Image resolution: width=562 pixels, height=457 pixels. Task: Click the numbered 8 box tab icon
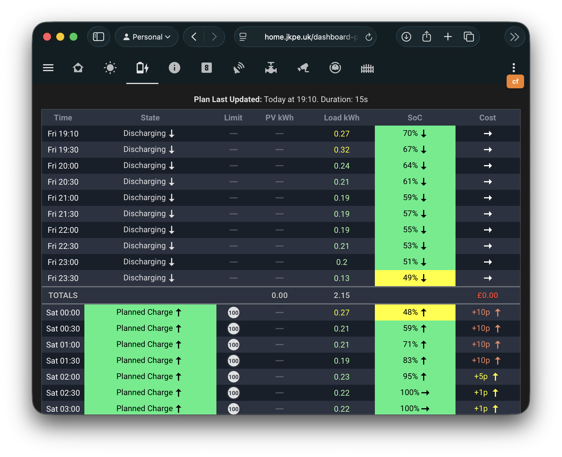pos(206,68)
